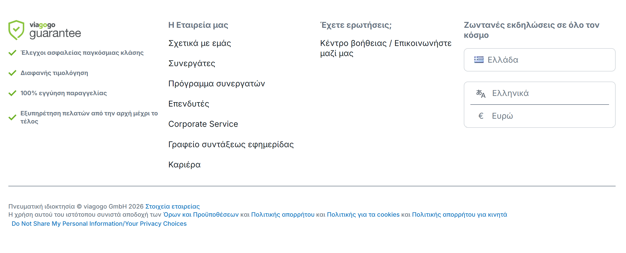The height and width of the screenshot is (253, 626).
Task: Open the Ελλάδα country selector
Action: pyautogui.click(x=539, y=60)
